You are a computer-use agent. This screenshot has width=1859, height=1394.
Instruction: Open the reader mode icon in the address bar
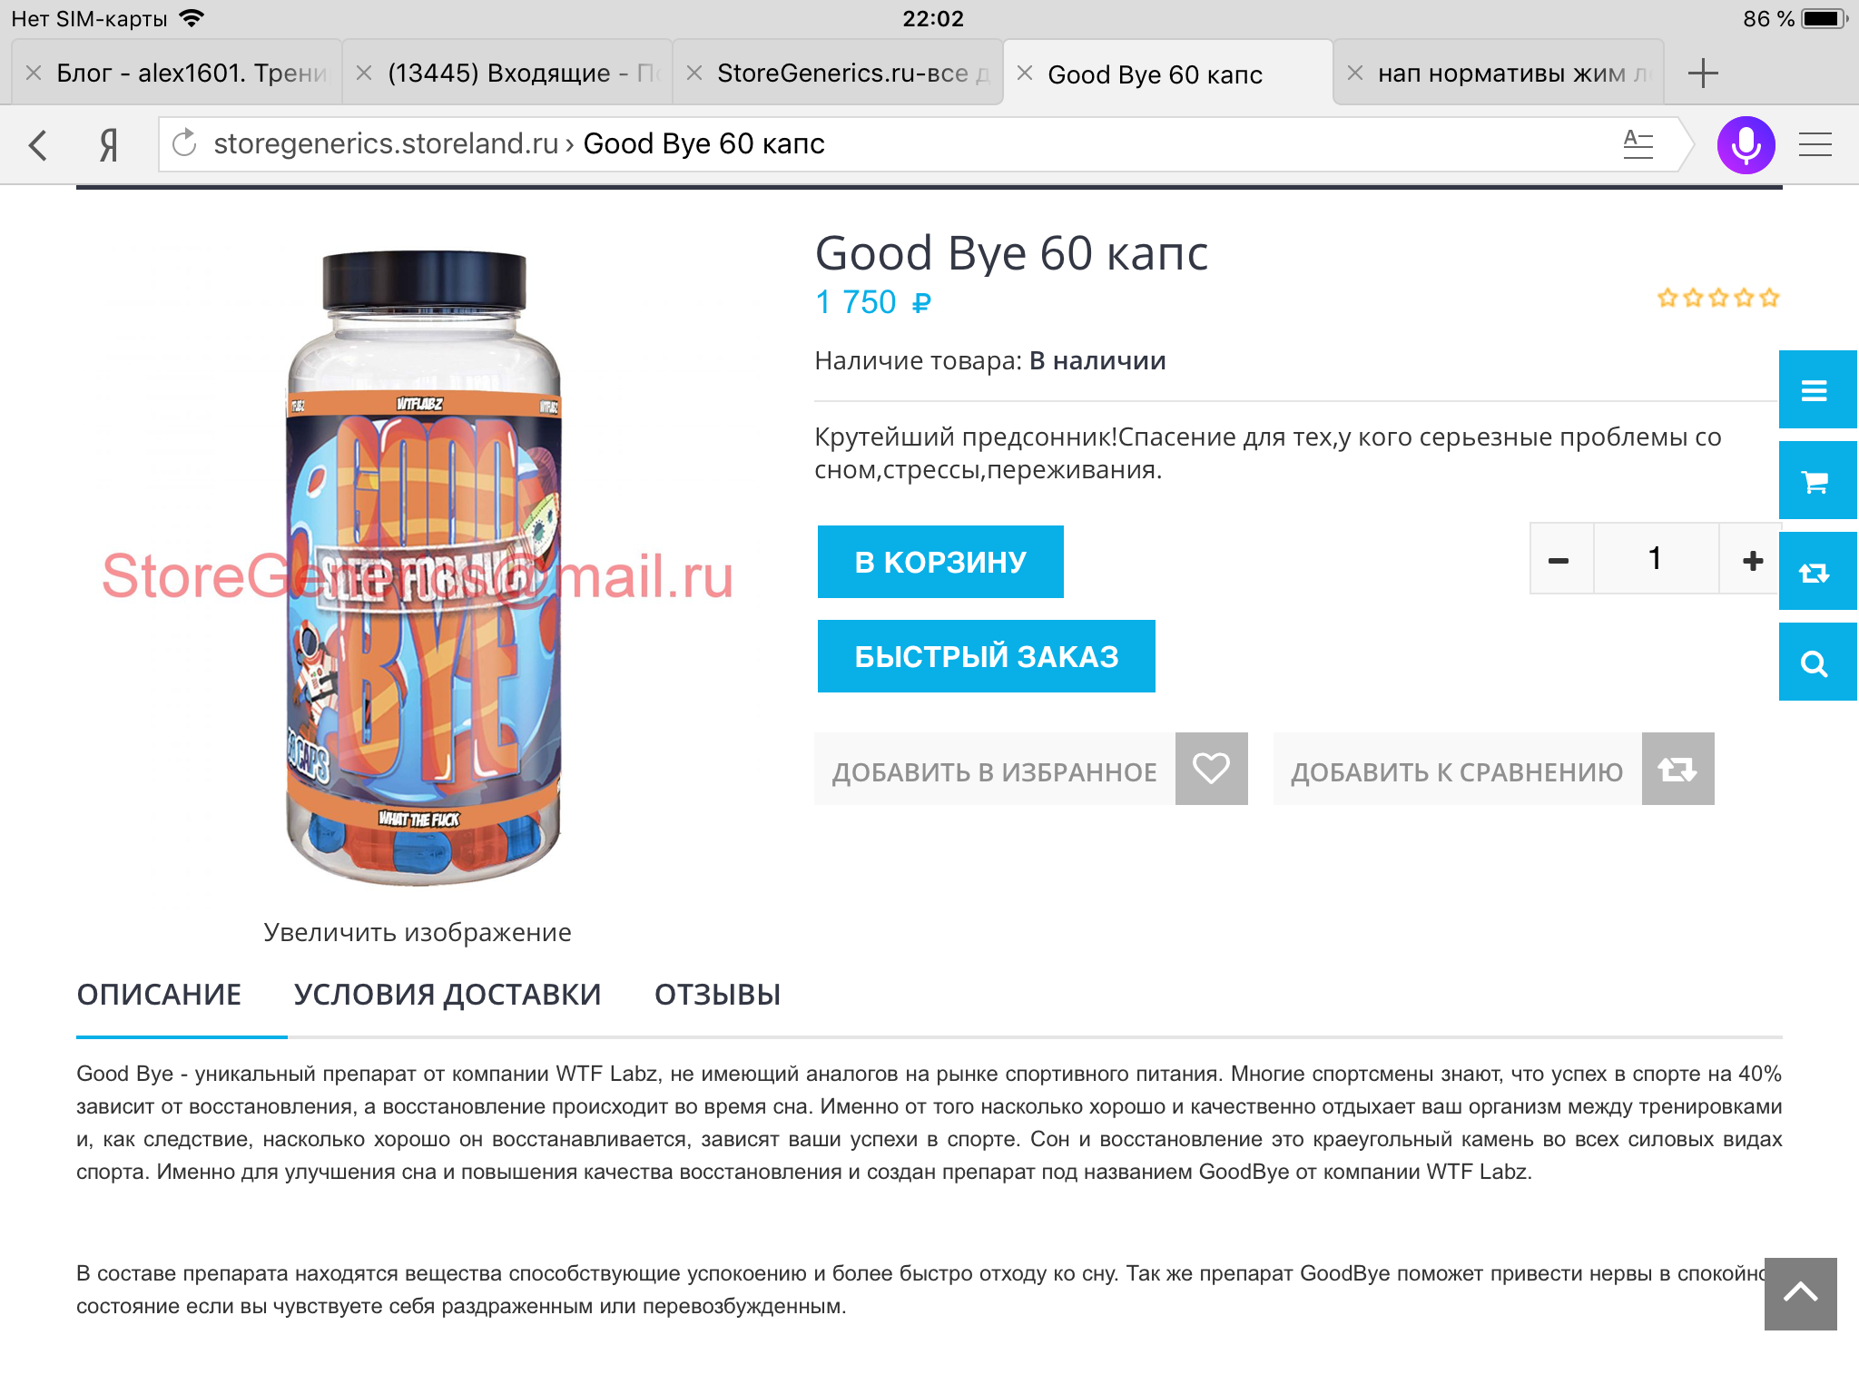click(x=1638, y=143)
